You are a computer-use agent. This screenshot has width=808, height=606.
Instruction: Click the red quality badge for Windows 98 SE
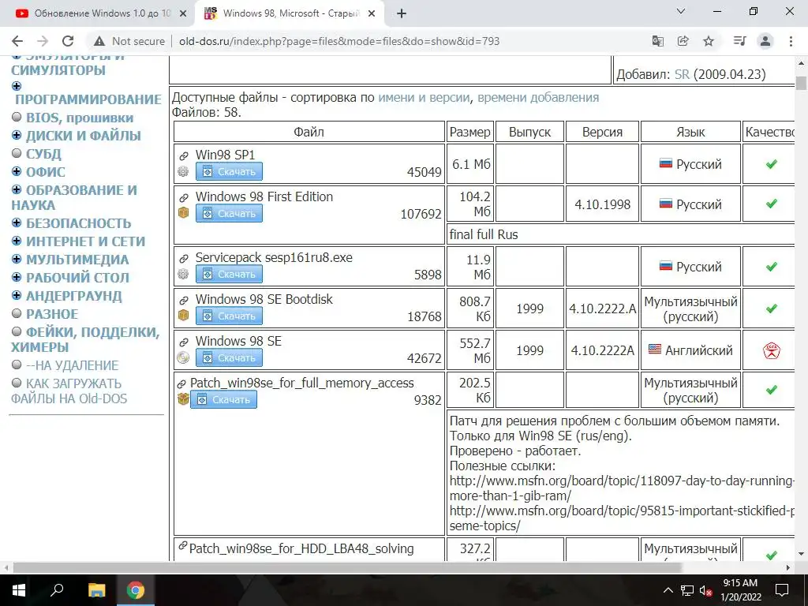click(772, 351)
